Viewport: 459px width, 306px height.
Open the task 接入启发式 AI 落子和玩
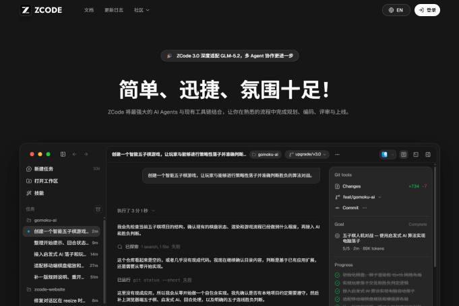pos(61,254)
